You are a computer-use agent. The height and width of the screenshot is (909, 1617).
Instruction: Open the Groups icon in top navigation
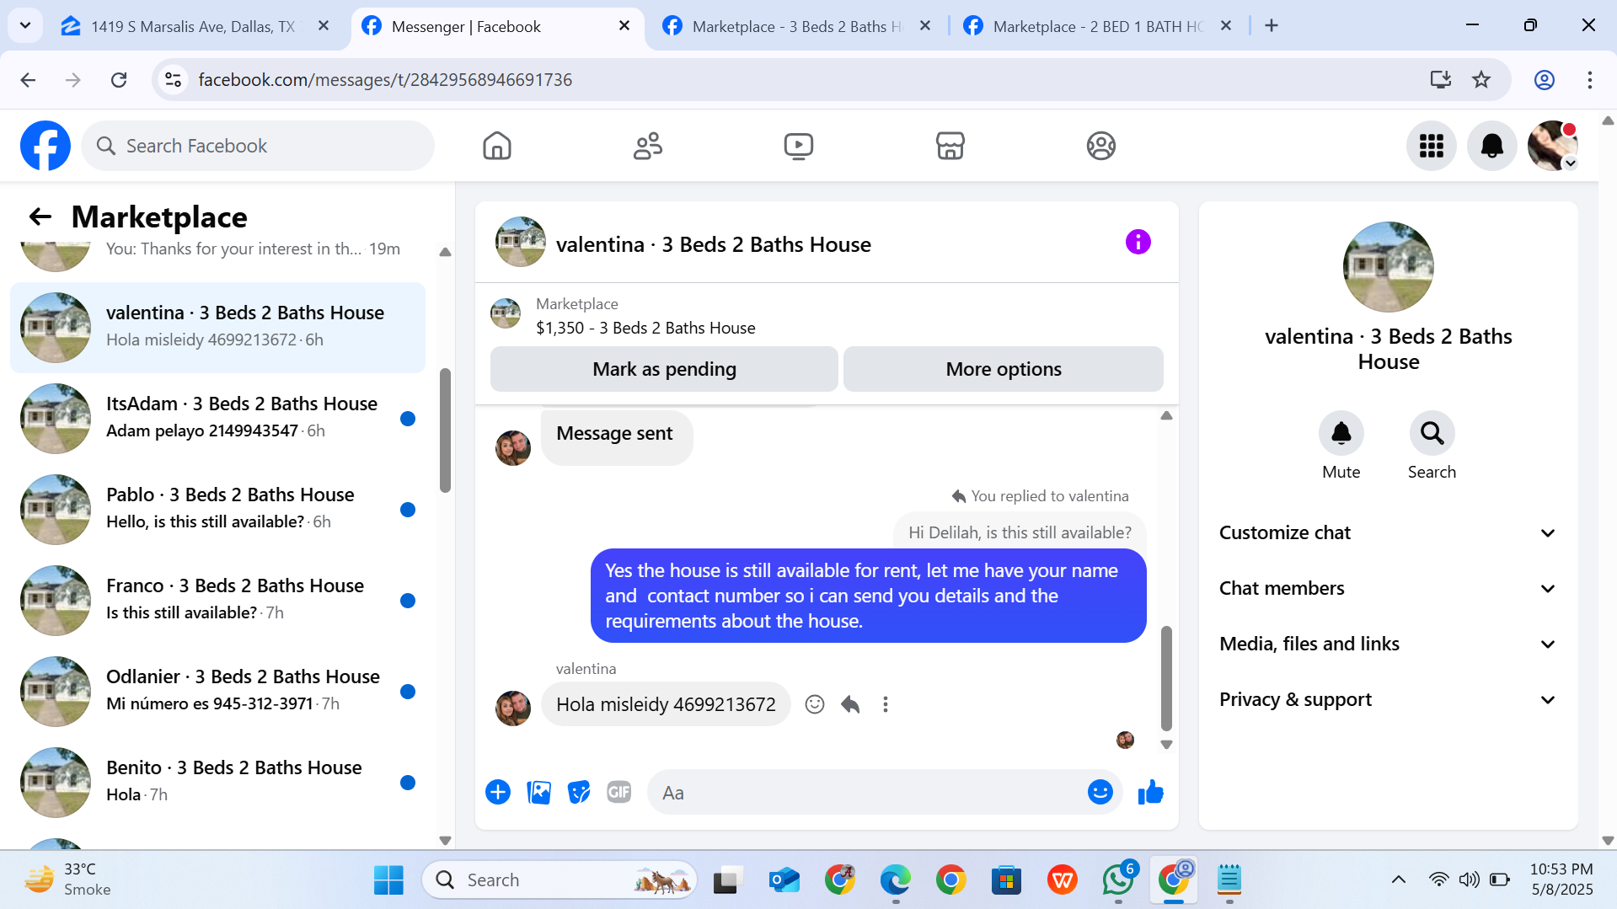pos(1100,146)
